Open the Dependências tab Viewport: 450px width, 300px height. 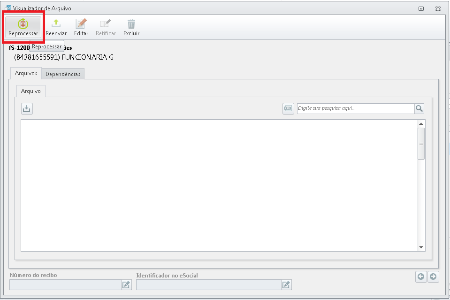pos(62,74)
